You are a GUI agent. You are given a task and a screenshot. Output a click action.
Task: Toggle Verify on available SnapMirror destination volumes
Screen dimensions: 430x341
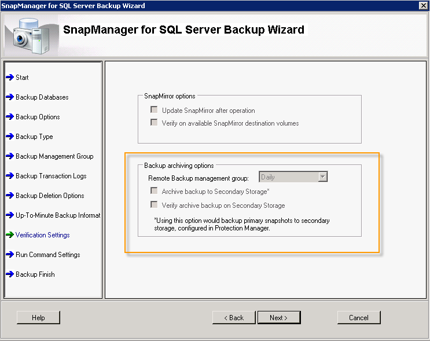(154, 123)
